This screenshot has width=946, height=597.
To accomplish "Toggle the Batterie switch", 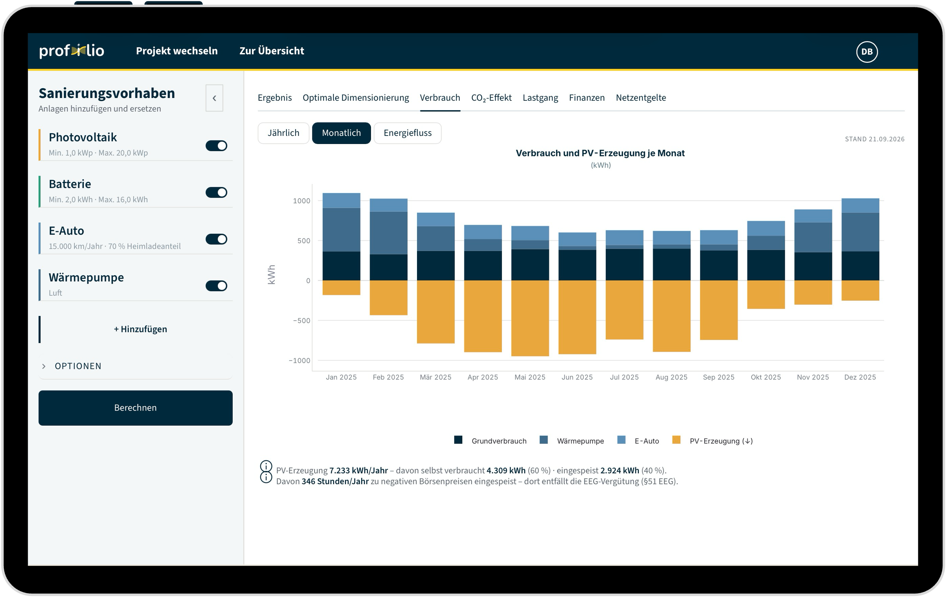I will 217,192.
